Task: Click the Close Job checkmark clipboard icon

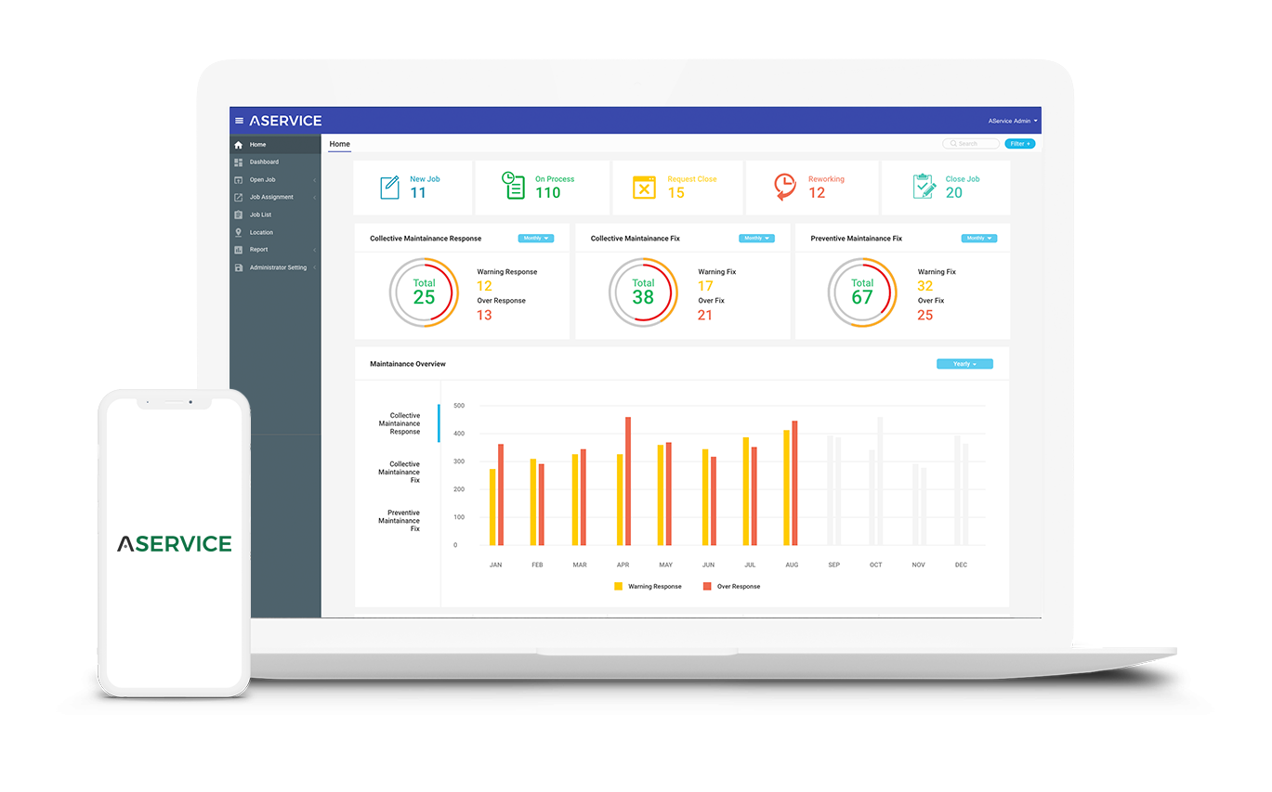Action: click(x=923, y=186)
